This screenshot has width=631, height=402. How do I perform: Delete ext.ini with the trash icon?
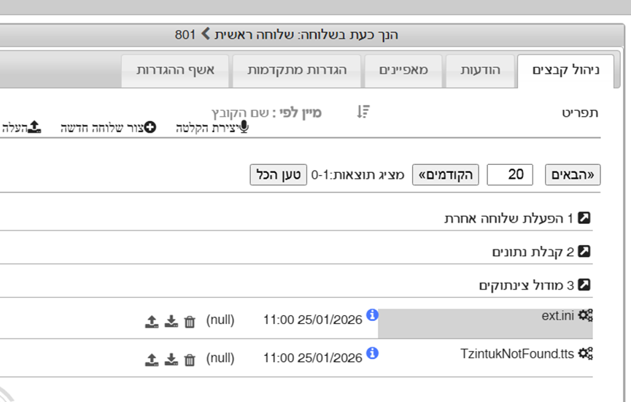[x=190, y=321]
